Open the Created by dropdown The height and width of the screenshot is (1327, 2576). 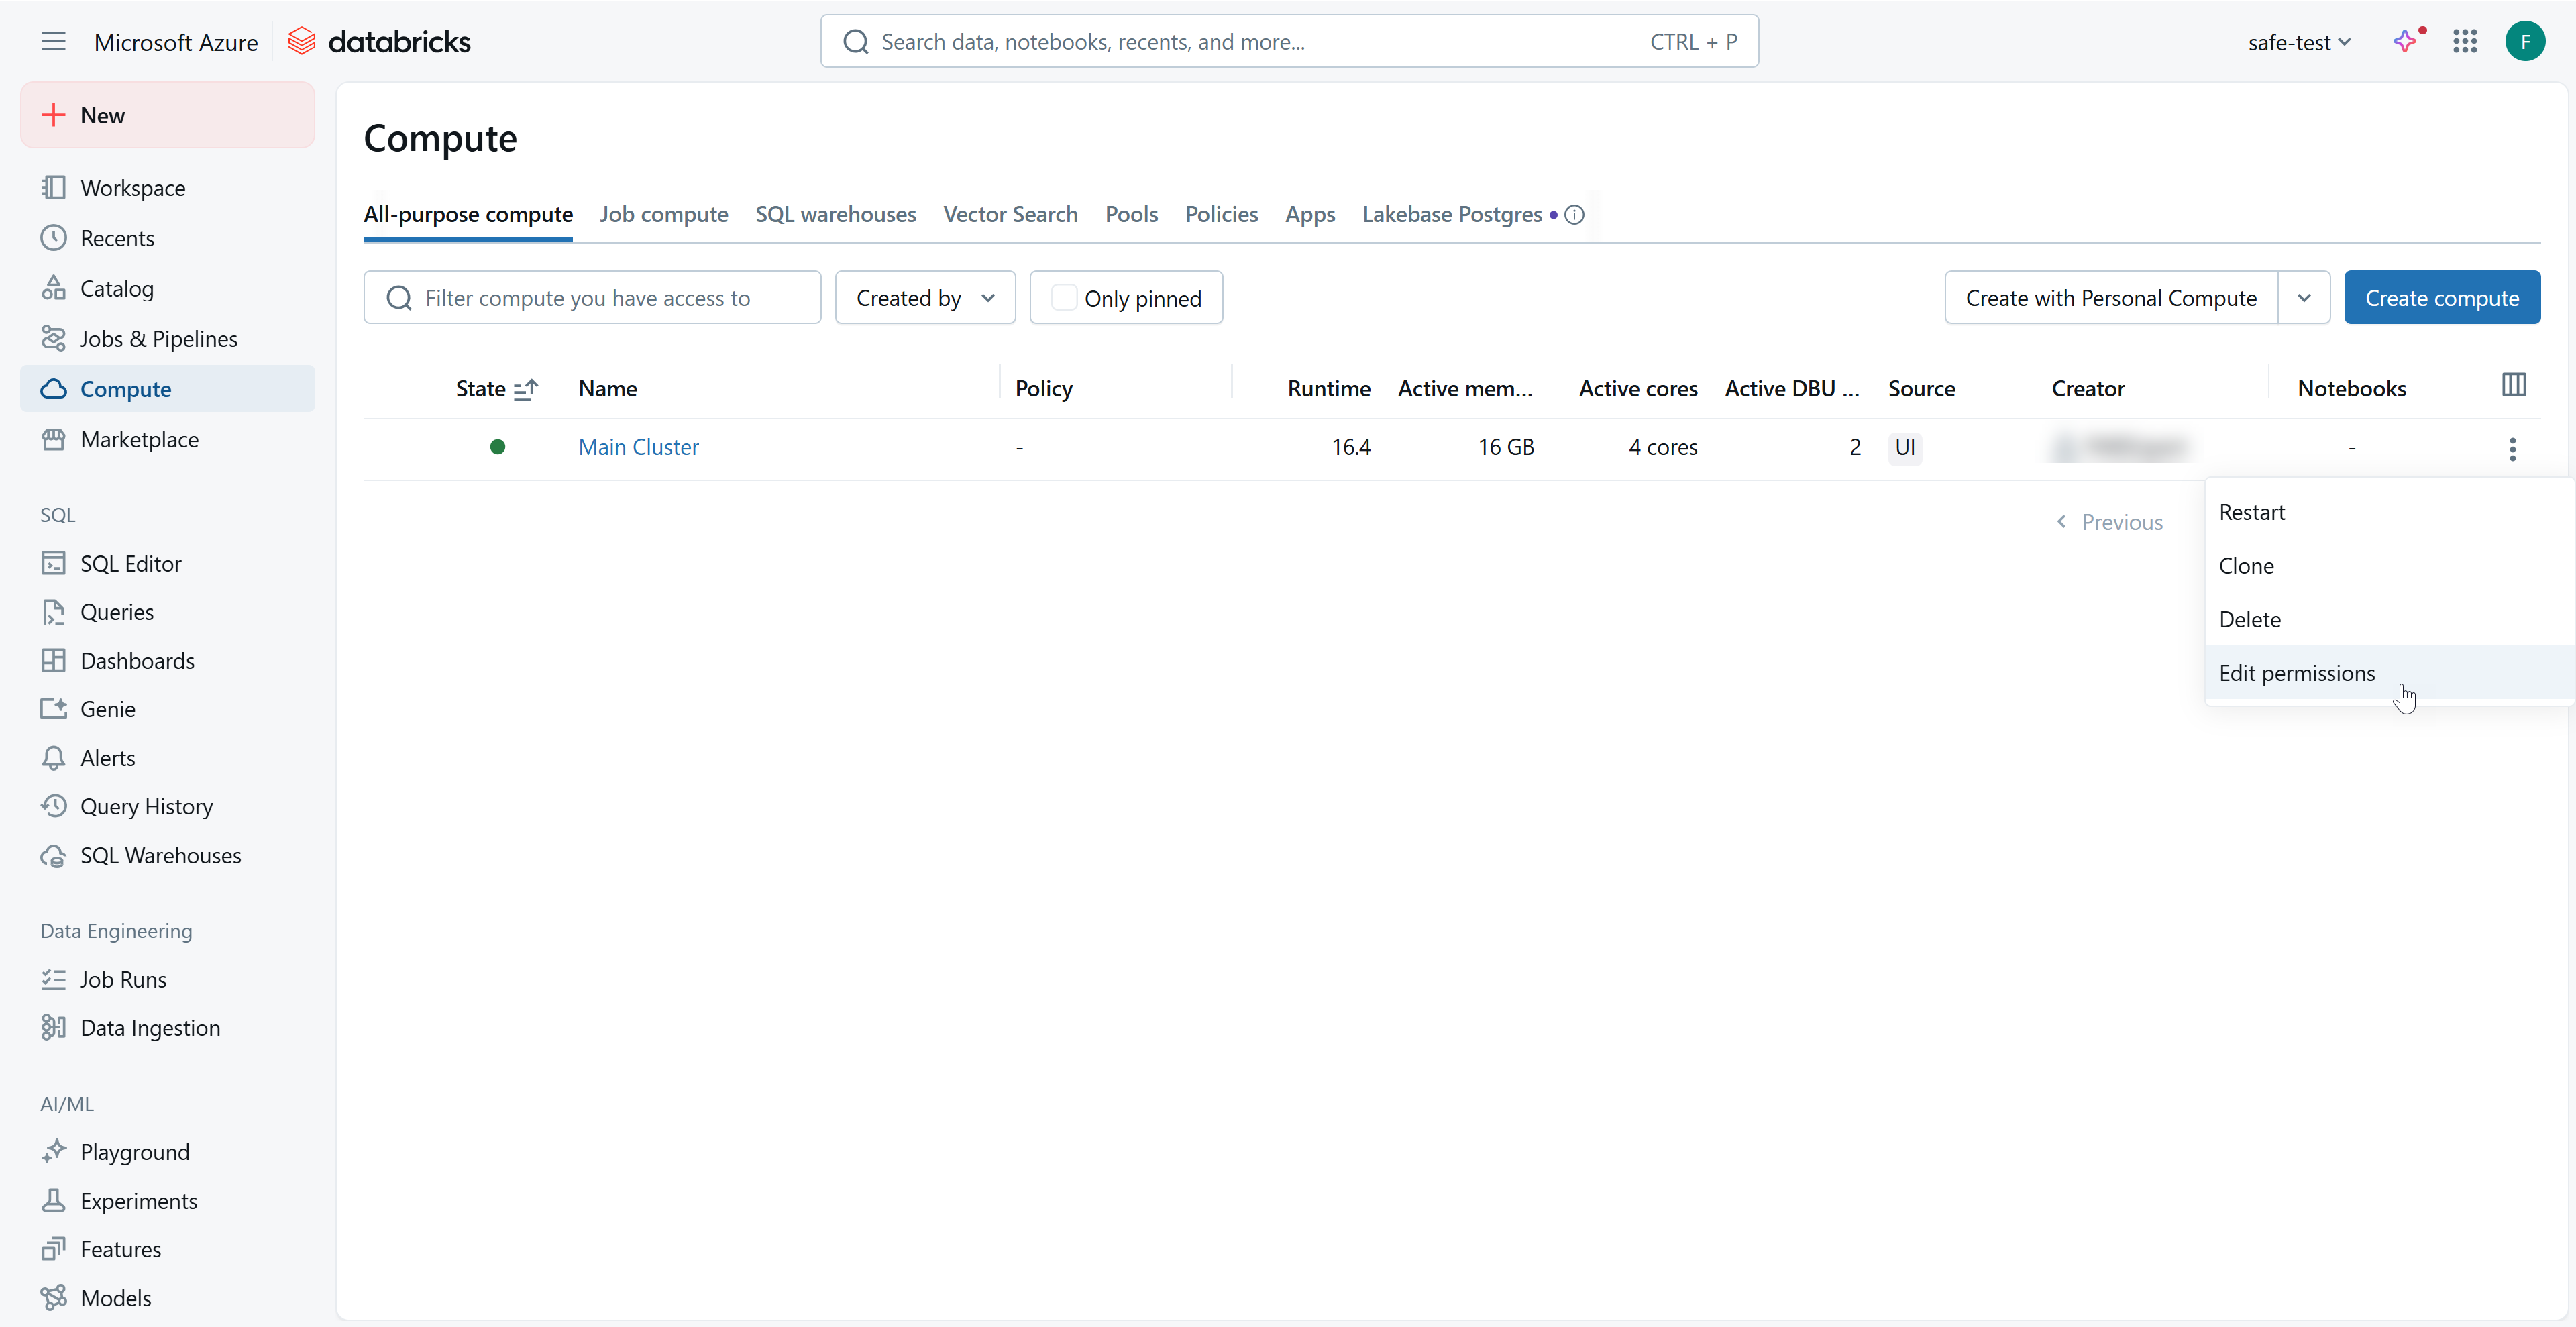pyautogui.click(x=924, y=297)
